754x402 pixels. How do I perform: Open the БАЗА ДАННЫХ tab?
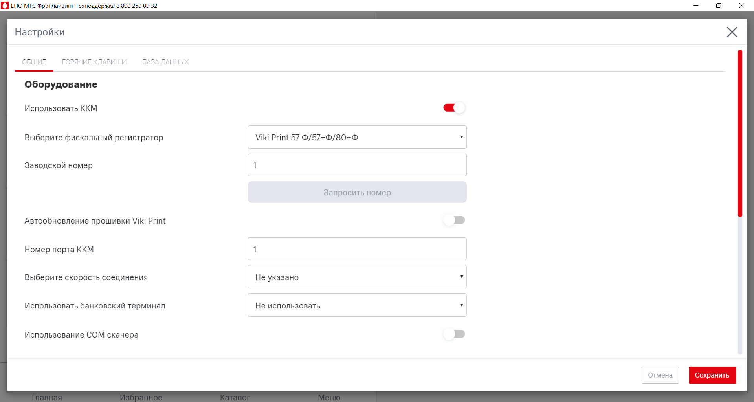[x=165, y=62]
